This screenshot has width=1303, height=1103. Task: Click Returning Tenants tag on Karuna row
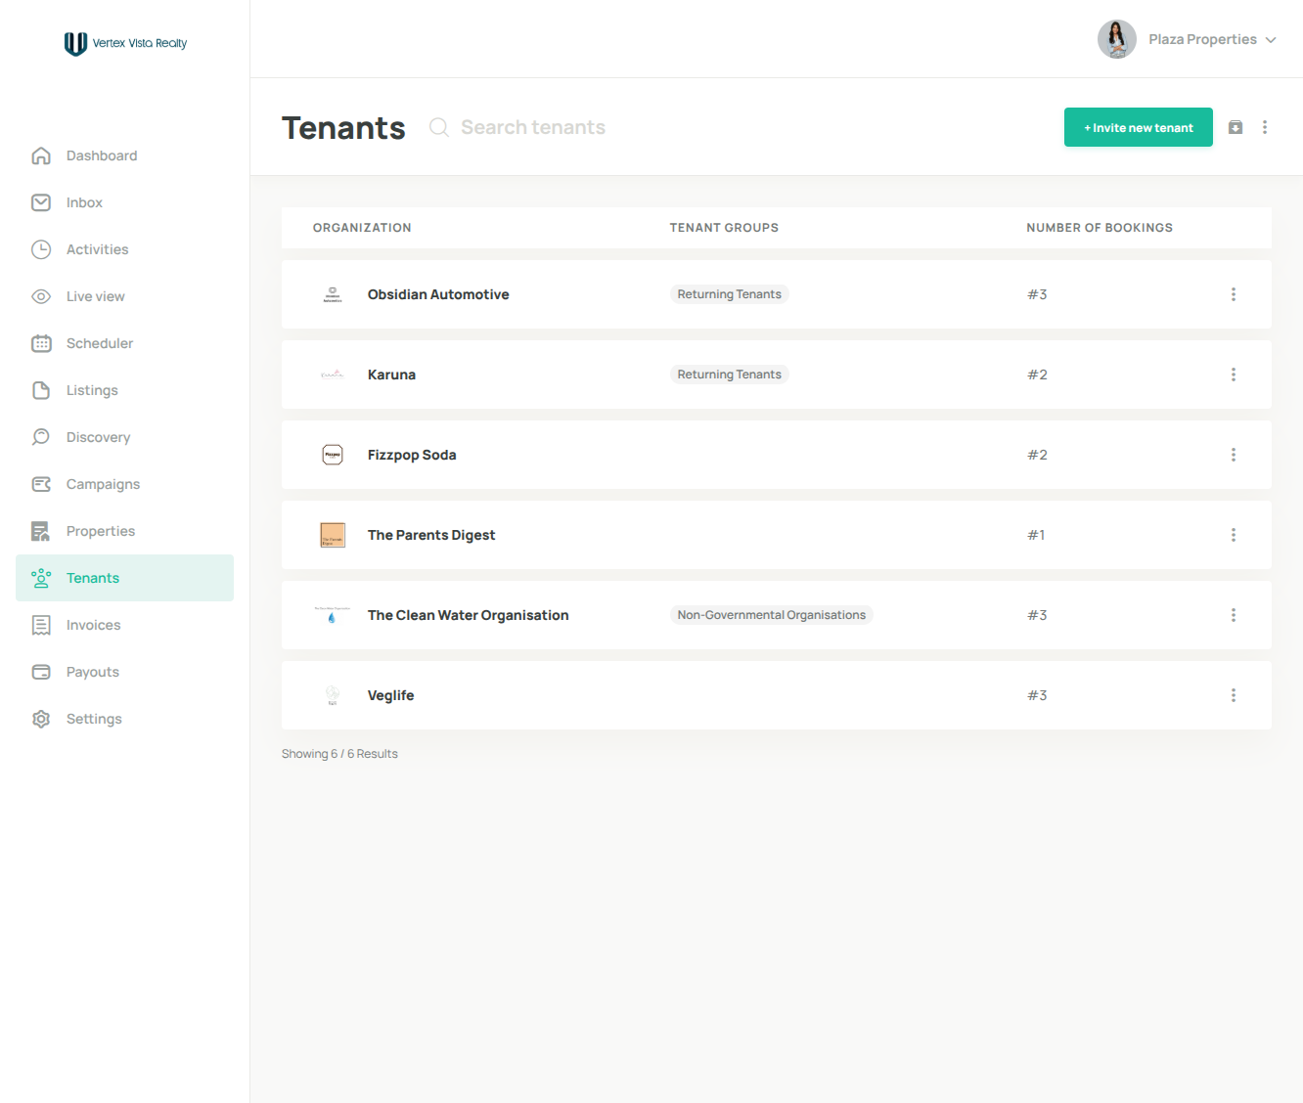[x=730, y=375]
